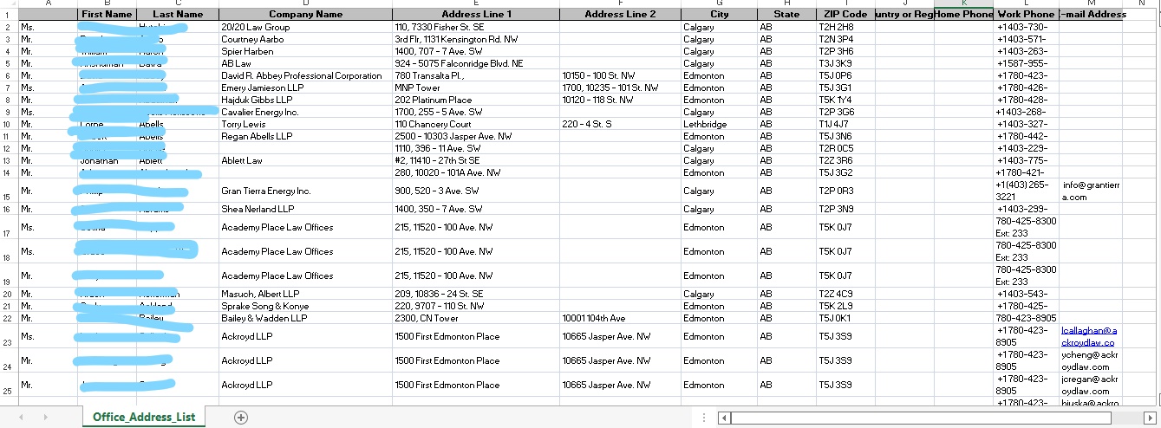Select the 110 Chancery Court cell
The width and height of the screenshot is (1161, 428).
coord(476,124)
